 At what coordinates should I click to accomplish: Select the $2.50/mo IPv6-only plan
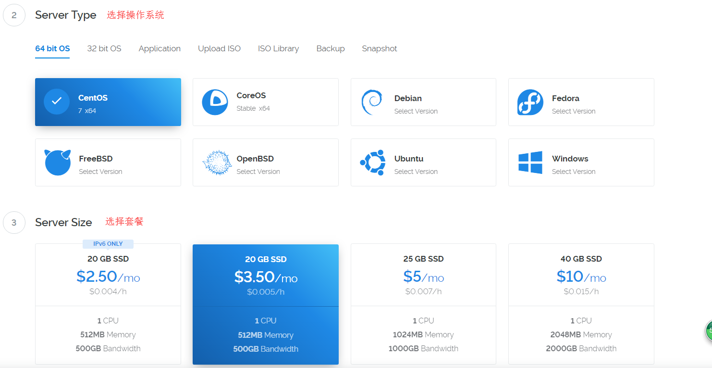[108, 304]
